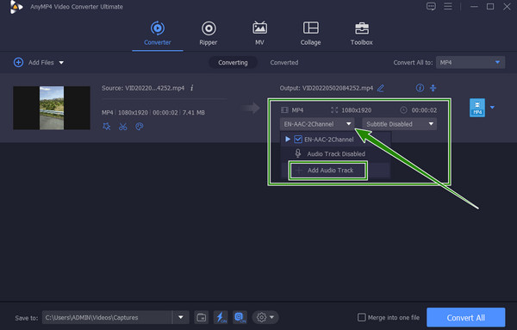Toggle the GPU acceleration chip icon
517x330 pixels.
240,317
